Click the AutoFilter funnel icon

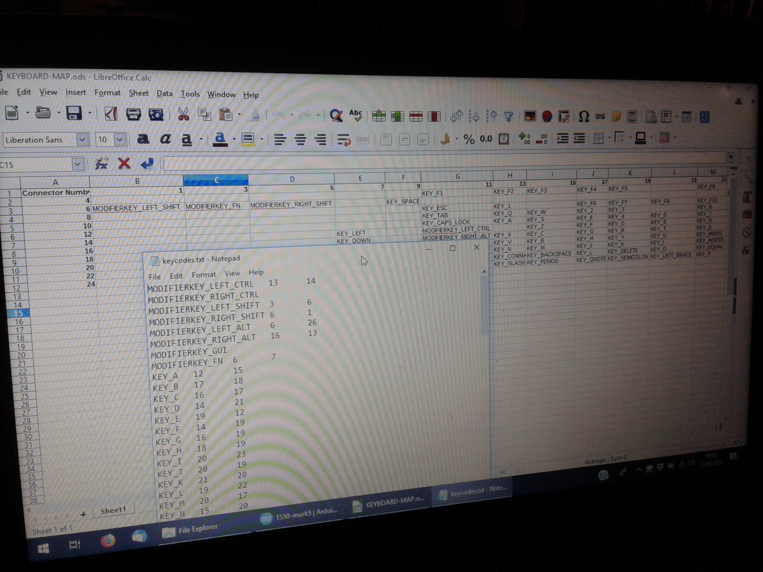pos(509,117)
